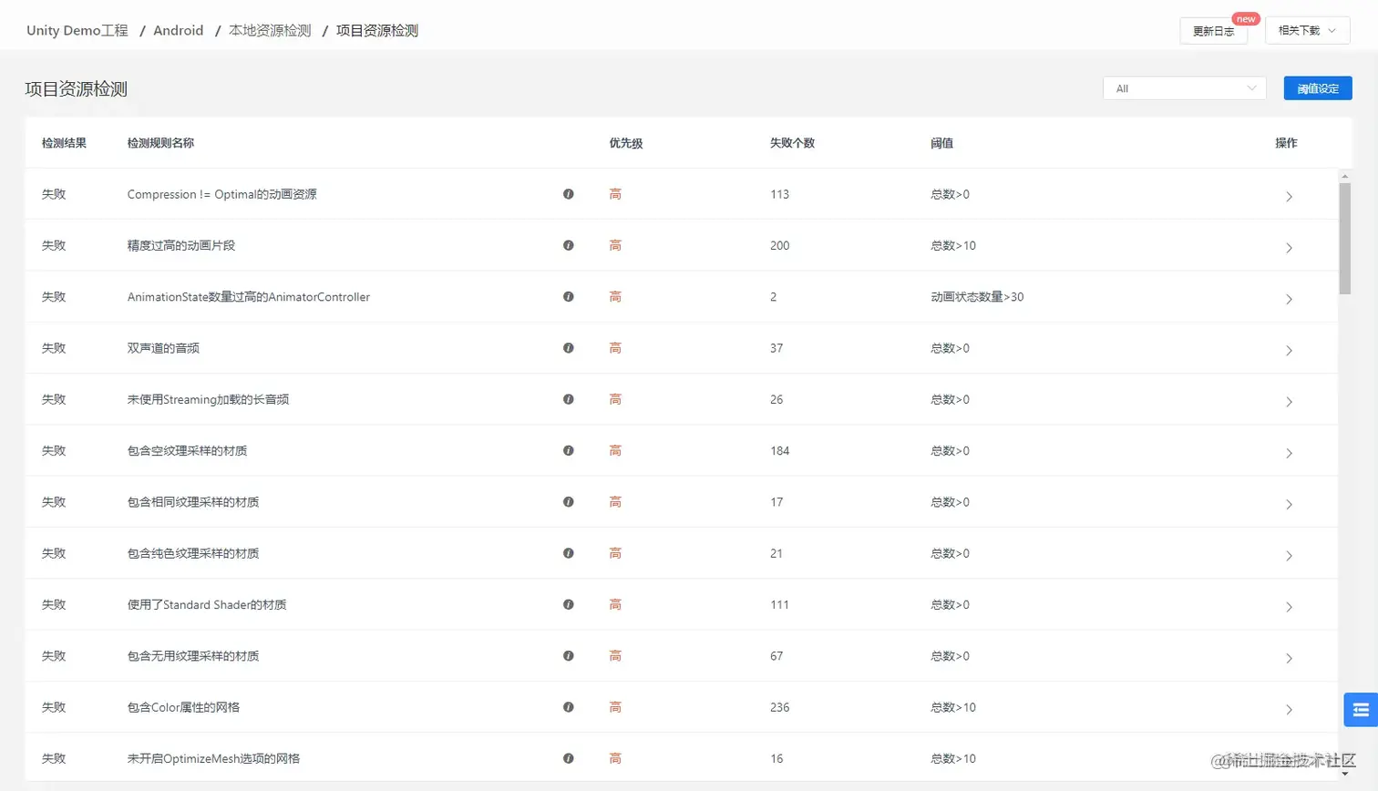The width and height of the screenshot is (1378, 791).
Task: Click the 阈值设定 button
Action: pos(1316,87)
